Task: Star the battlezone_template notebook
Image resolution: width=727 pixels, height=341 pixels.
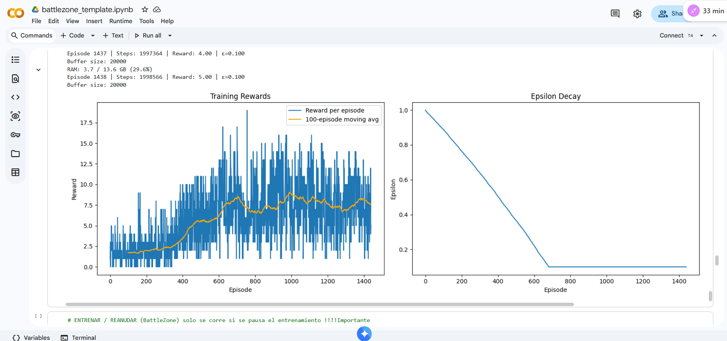Action: [x=145, y=9]
